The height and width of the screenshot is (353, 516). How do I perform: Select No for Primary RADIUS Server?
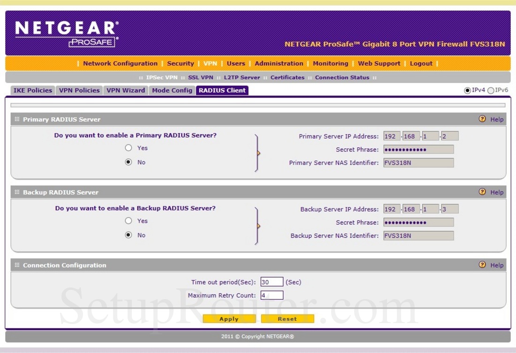[129, 162]
